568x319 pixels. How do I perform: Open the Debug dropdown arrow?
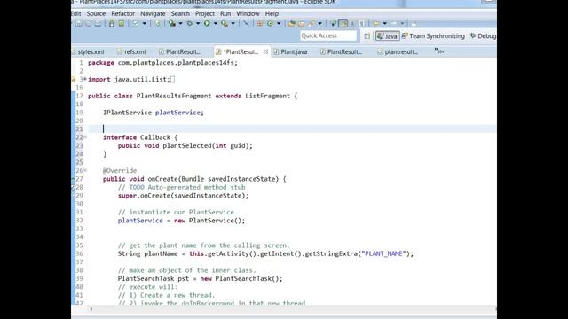[x=198, y=24]
